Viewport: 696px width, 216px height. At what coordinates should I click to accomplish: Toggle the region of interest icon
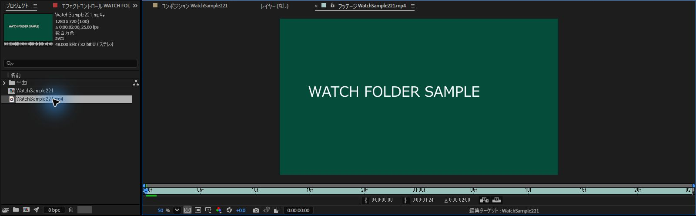pyautogui.click(x=277, y=210)
